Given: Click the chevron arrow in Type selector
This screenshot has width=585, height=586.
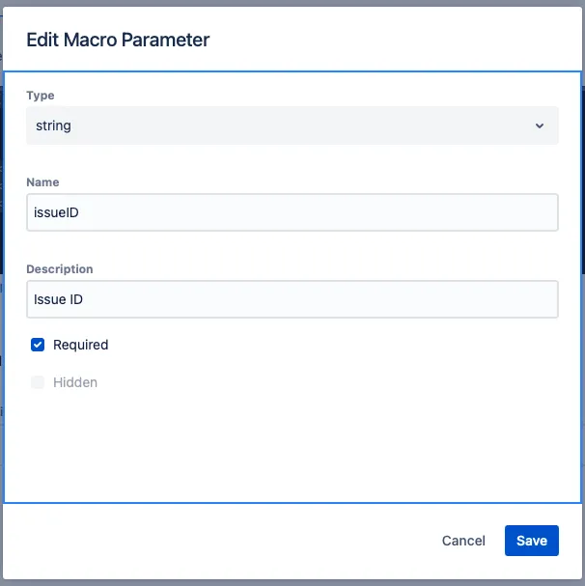Looking at the screenshot, I should coord(540,126).
